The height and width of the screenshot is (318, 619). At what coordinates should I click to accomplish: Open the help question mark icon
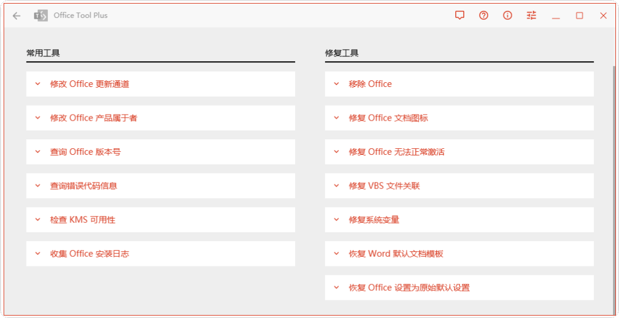[x=483, y=16]
